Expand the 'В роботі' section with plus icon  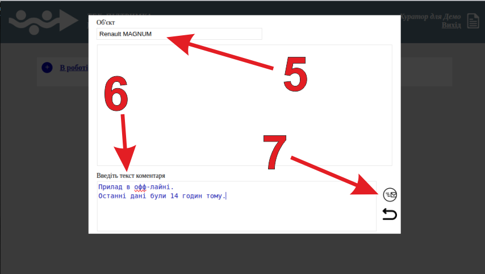47,68
